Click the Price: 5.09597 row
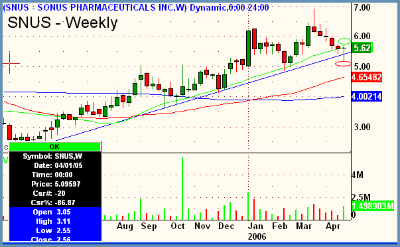This screenshot has width=400, height=247. coord(55,184)
